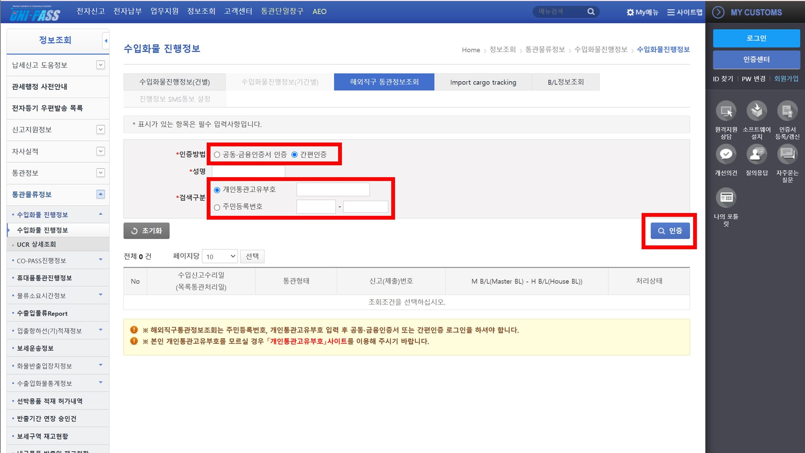
Task: Switch to the B/L정보조회 tab
Action: click(565, 82)
